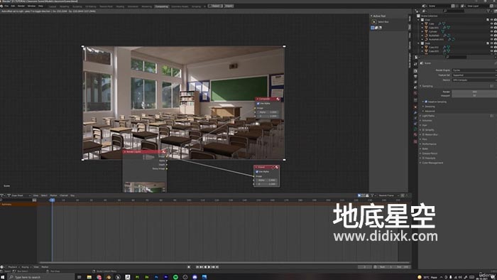Screen dimensions: 497x280
Task: Click the Light Paths panel presets icon
Action: pyautogui.click(x=491, y=116)
